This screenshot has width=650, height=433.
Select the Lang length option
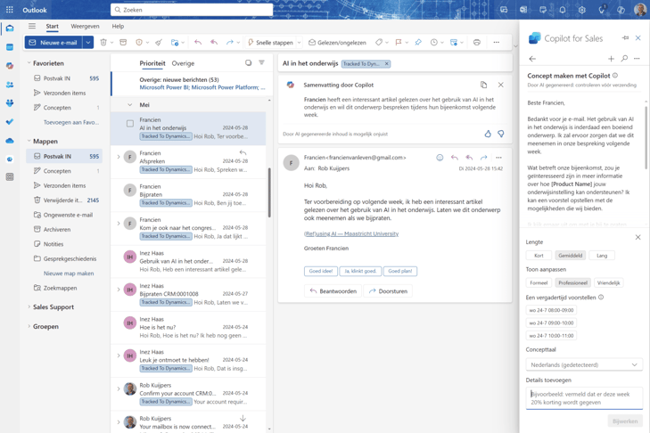tap(602, 255)
